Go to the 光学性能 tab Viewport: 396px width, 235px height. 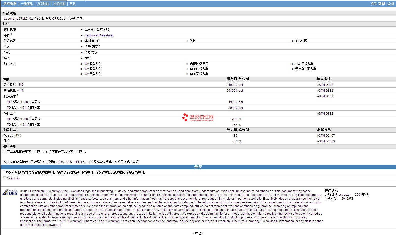coord(59,4)
